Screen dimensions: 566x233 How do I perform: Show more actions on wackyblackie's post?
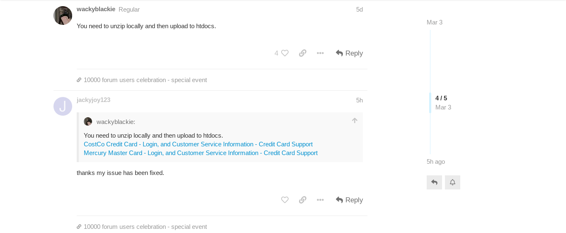320,53
